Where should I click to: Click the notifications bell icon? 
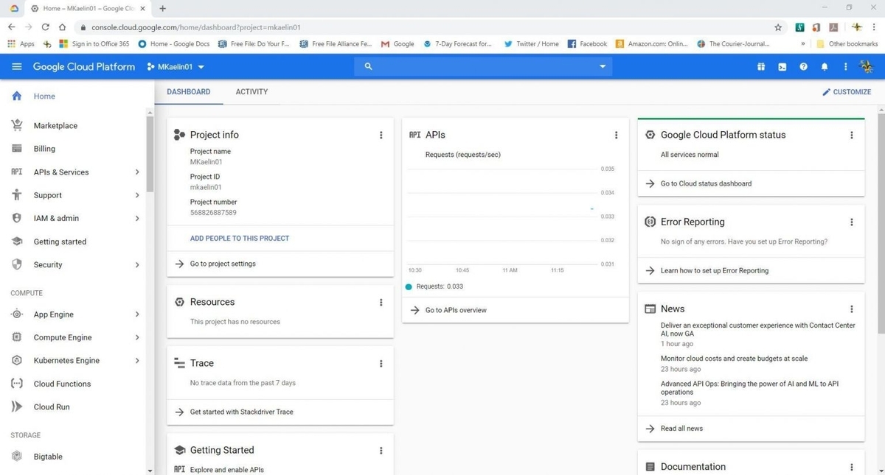(825, 66)
